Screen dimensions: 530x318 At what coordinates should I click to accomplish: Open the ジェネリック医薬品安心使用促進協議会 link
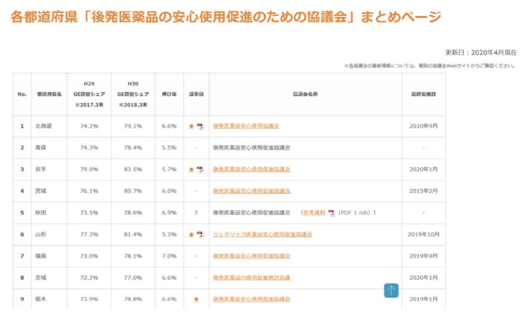(x=262, y=234)
